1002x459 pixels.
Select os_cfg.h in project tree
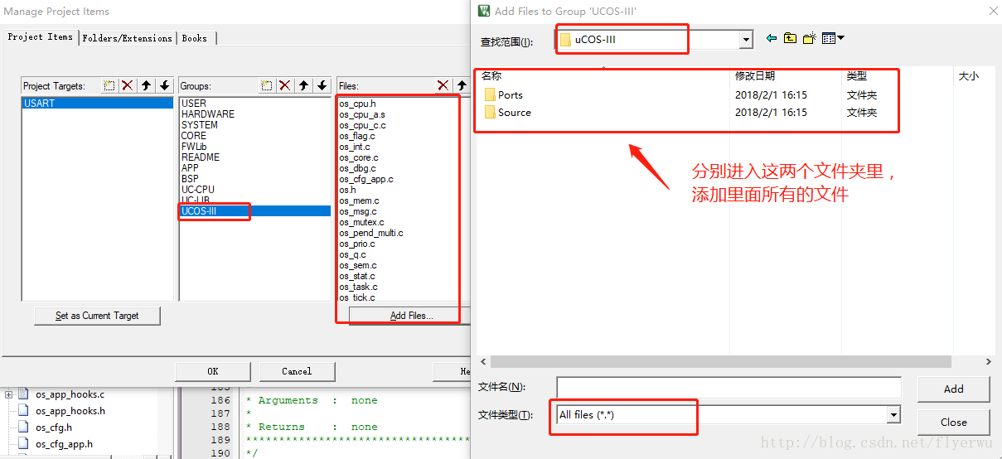[x=54, y=428]
